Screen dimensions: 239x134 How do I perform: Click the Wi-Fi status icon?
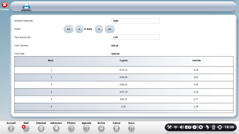[176, 127]
